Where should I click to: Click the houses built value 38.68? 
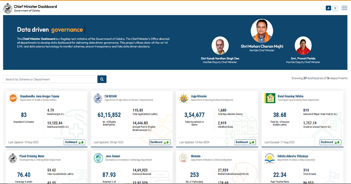(x=280, y=115)
